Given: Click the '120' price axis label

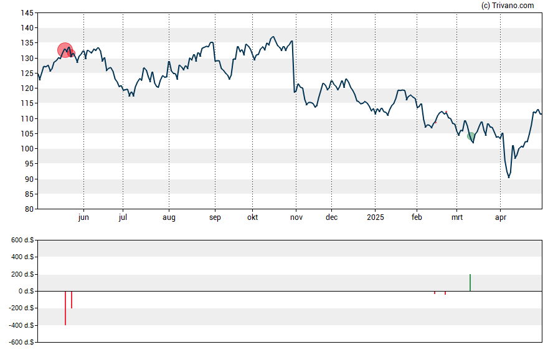Looking at the screenshot, I should click(x=27, y=88).
